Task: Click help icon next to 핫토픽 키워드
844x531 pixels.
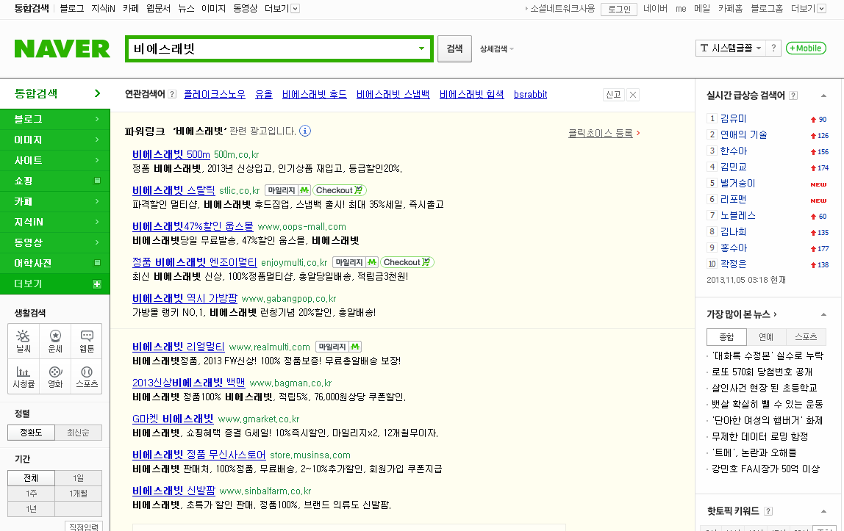Action: tap(769, 511)
